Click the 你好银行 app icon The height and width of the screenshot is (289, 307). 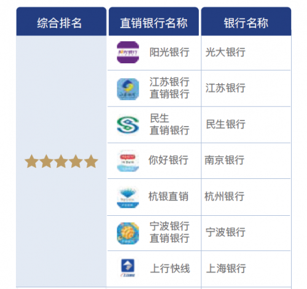(128, 160)
